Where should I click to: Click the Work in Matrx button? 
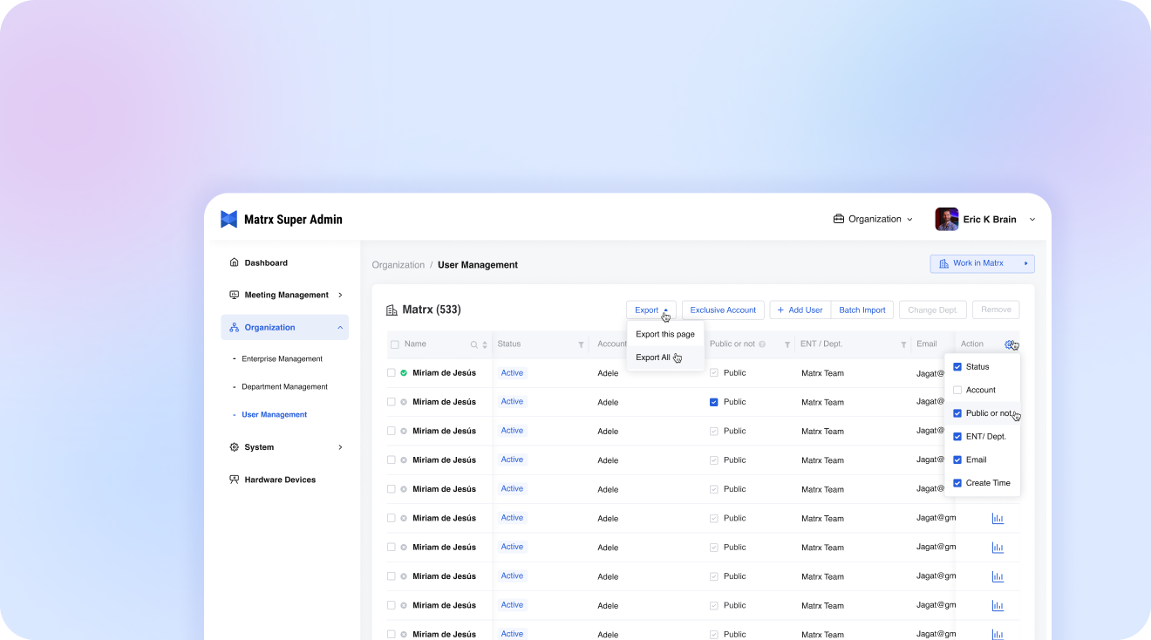coord(982,263)
